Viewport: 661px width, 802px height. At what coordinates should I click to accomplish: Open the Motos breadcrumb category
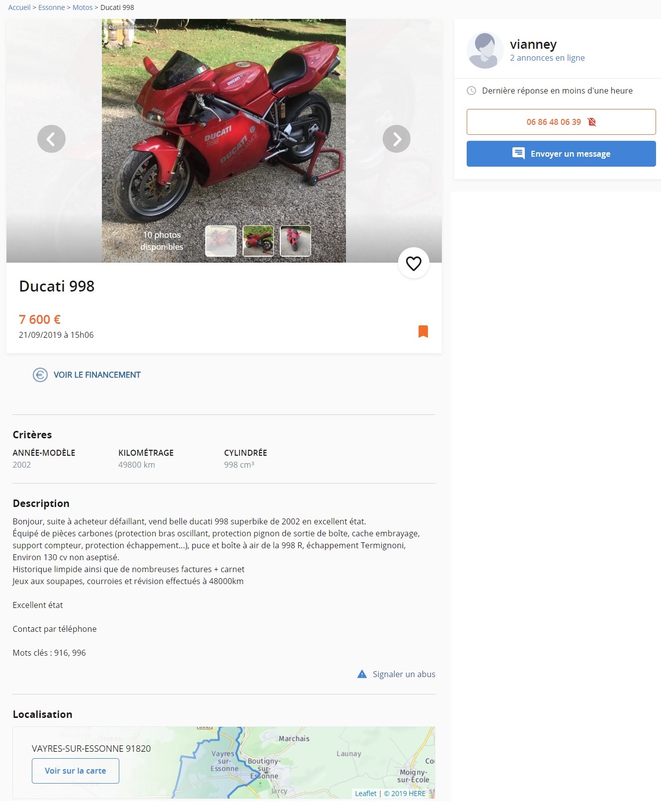(83, 7)
